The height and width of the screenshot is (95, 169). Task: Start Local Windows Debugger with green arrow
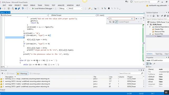[x=33, y=8]
